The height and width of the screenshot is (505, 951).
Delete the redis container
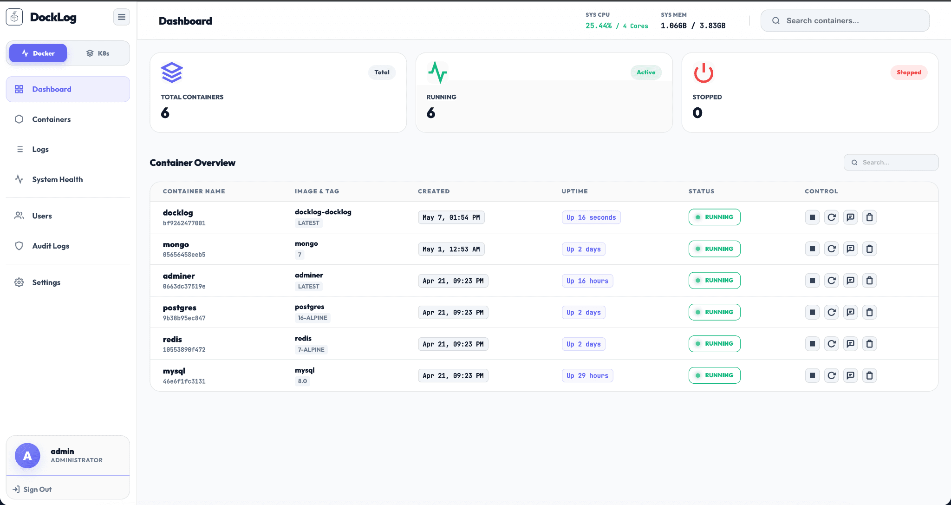(x=869, y=343)
